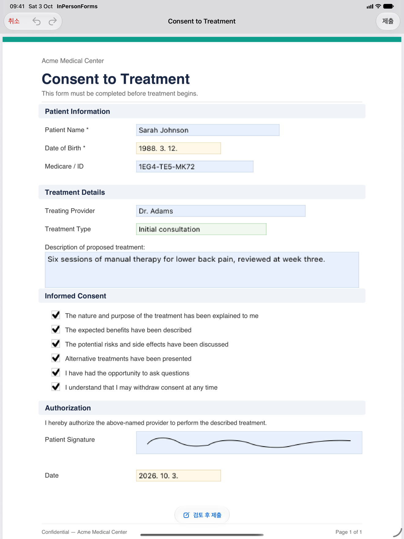Toggle the expected benefits described checkbox
This screenshot has width=404, height=539.
tap(56, 330)
